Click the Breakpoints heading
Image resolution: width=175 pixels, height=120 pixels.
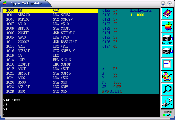click(141, 11)
